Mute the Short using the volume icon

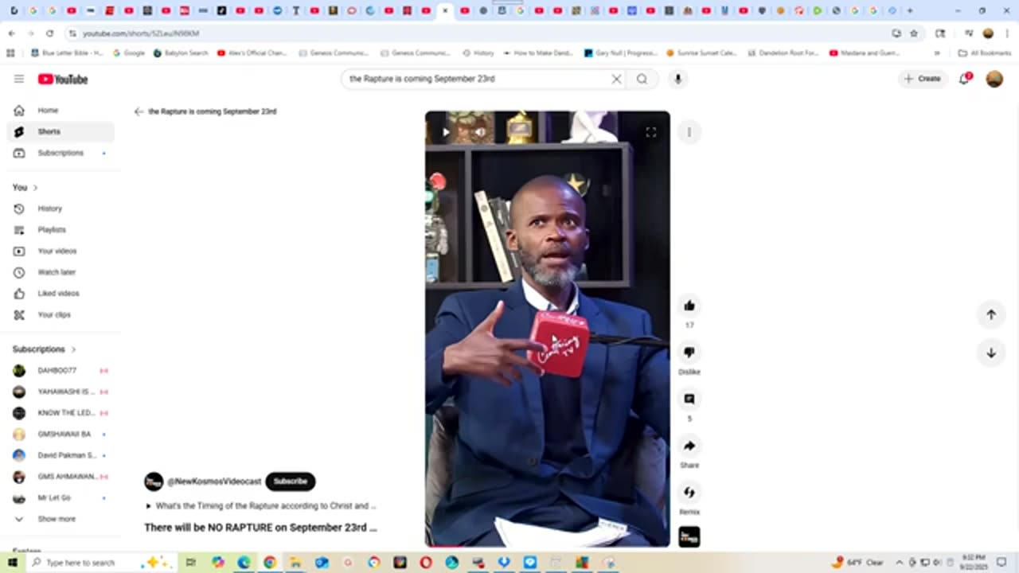[479, 132]
